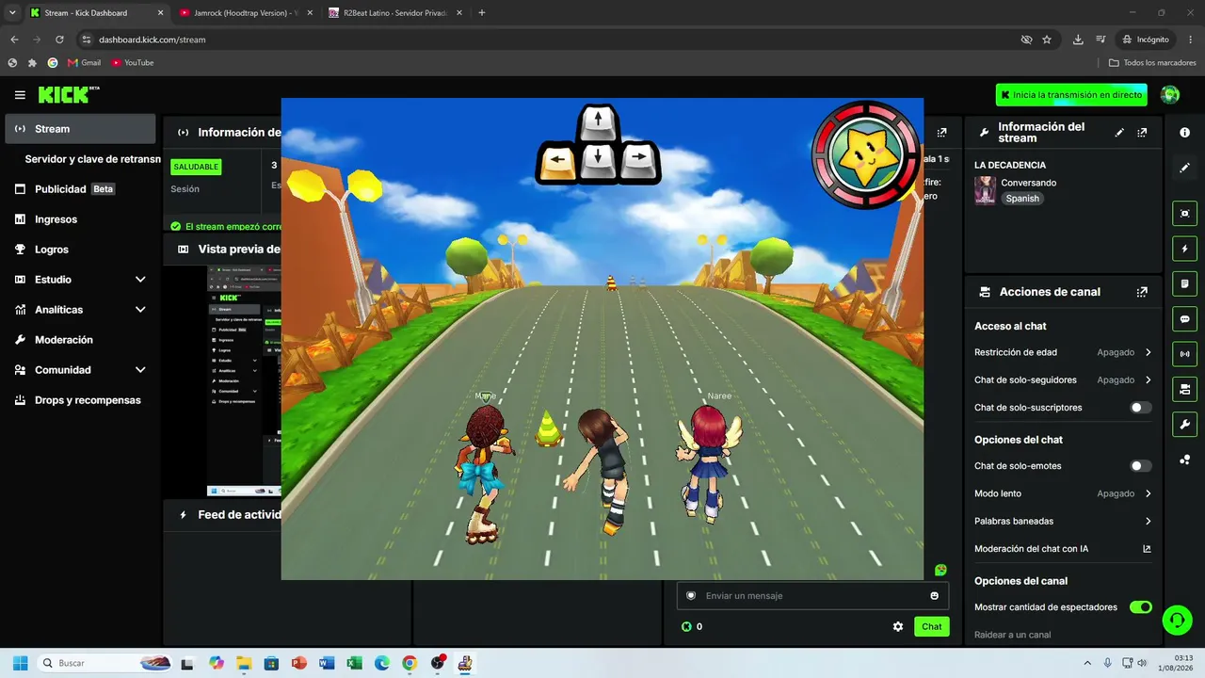Open PowerPoint from the taskbar
This screenshot has height=678, width=1205.
click(x=299, y=663)
